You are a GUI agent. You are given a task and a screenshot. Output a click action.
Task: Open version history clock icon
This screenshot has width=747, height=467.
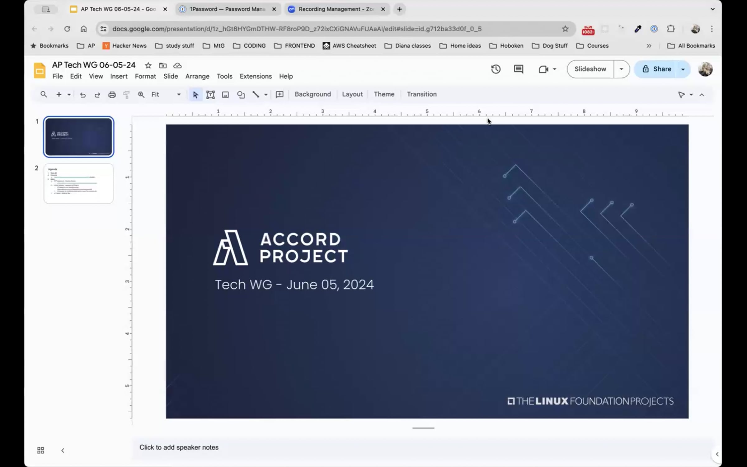(496, 69)
